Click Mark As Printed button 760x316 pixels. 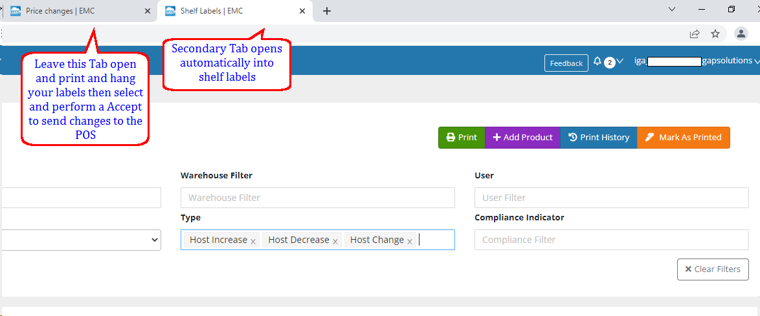click(x=683, y=138)
